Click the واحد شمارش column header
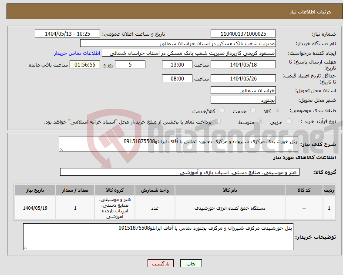Image resolution: width=343 pixels, height=275 pixels. point(155,190)
